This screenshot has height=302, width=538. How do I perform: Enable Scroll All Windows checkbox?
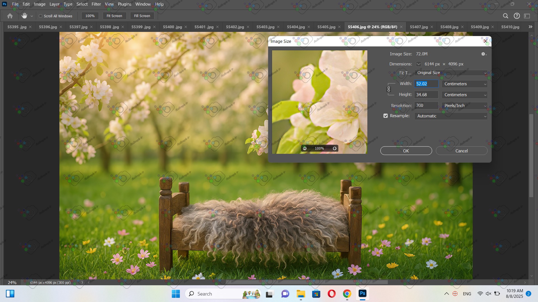click(x=41, y=16)
